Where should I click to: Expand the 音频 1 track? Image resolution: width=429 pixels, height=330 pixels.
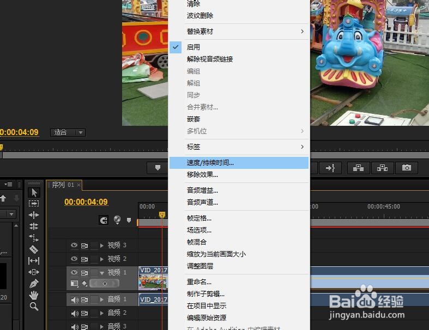coord(102,300)
